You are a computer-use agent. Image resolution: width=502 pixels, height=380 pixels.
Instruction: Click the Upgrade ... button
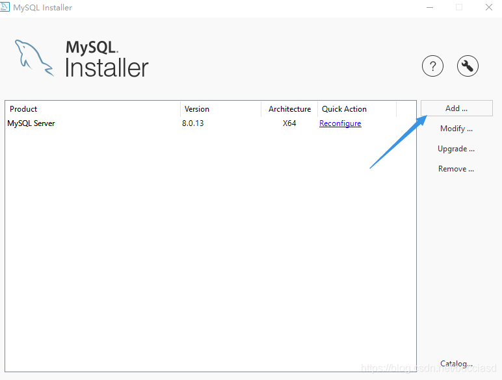click(x=456, y=149)
